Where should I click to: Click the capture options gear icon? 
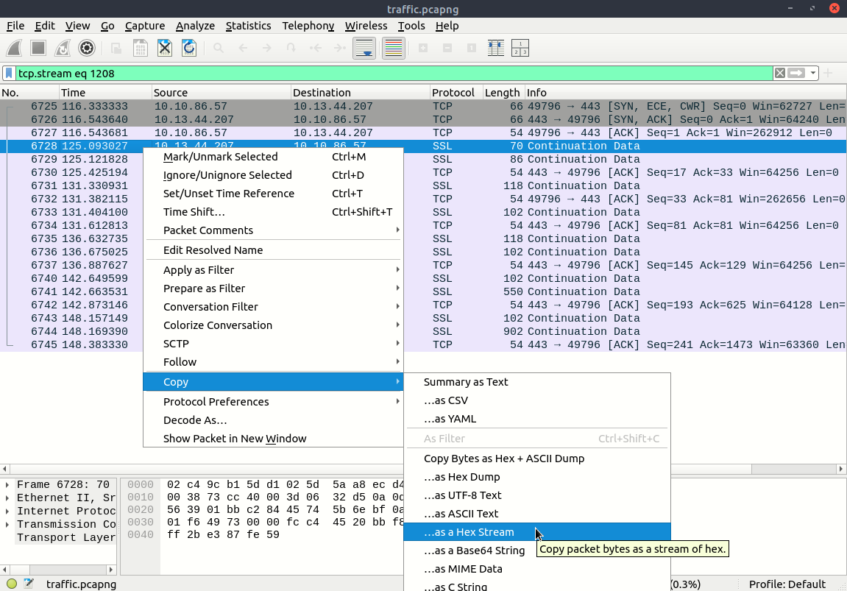pyautogui.click(x=87, y=49)
